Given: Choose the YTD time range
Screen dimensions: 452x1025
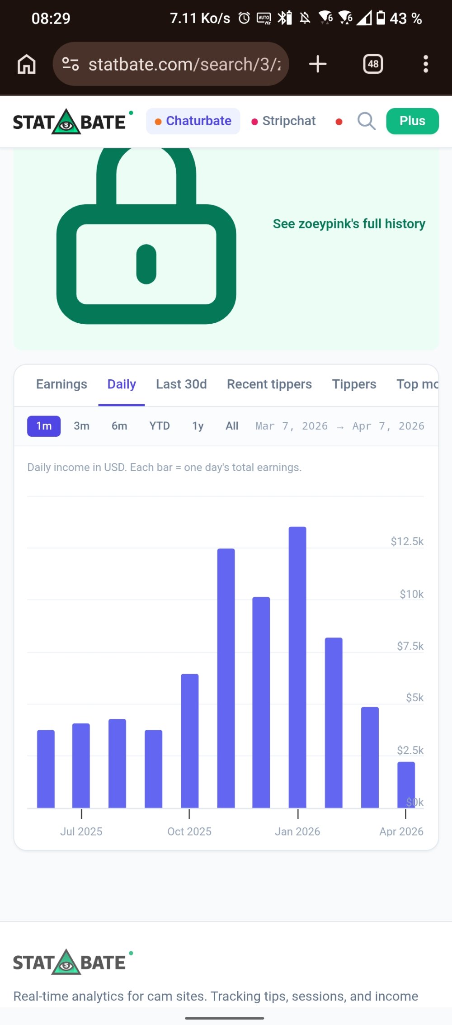Looking at the screenshot, I should (160, 426).
